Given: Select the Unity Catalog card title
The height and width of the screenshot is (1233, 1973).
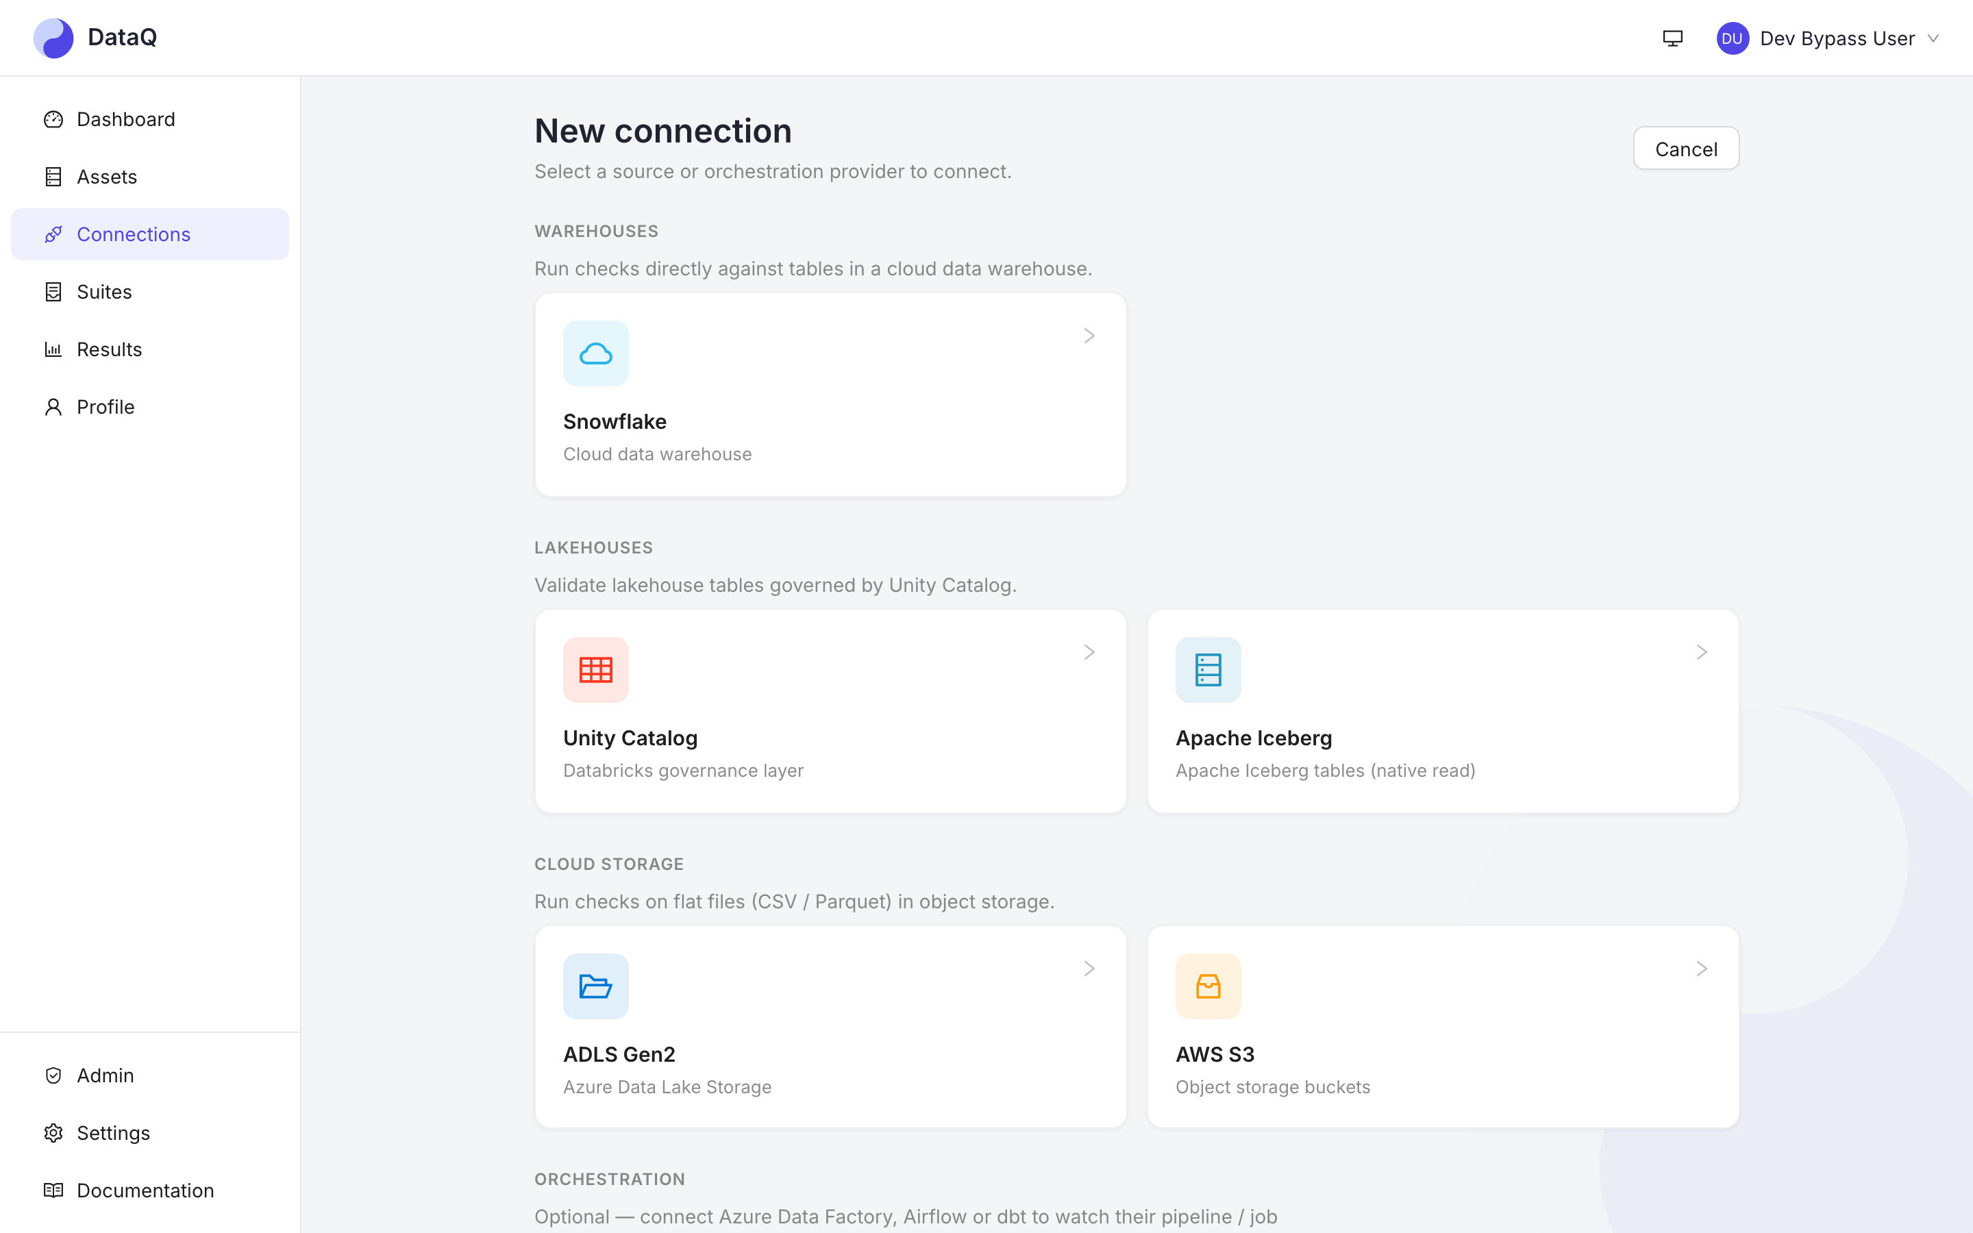Looking at the screenshot, I should coord(630,738).
